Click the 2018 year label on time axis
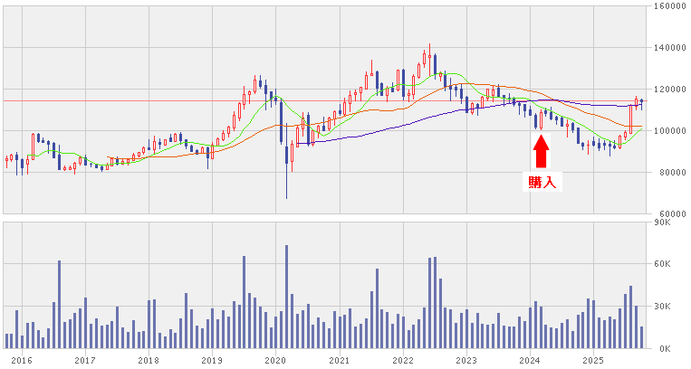The width and height of the screenshot is (691, 369). 149,361
